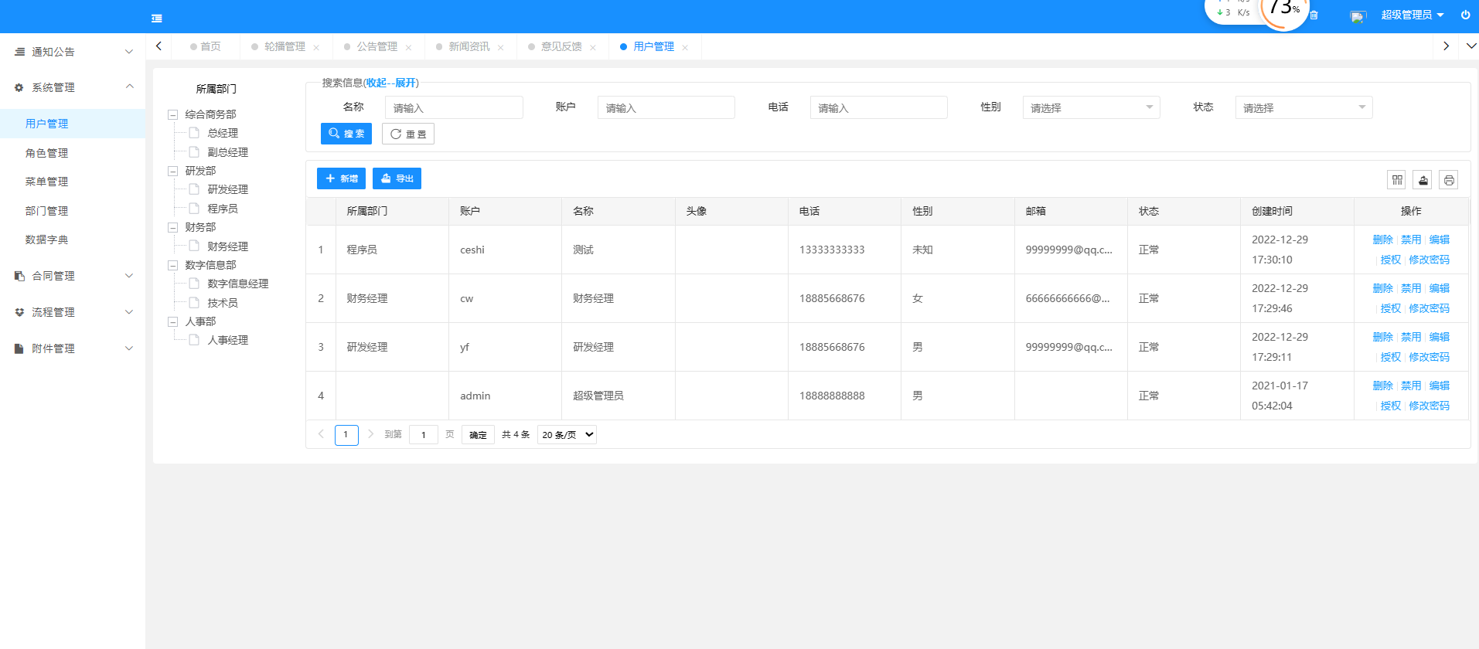The height and width of the screenshot is (649, 1479).
Task: Delete the ceshi user row
Action: [1382, 240]
